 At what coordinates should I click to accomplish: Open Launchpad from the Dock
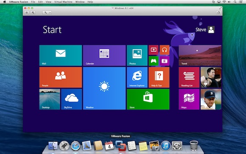(x=64, y=146)
